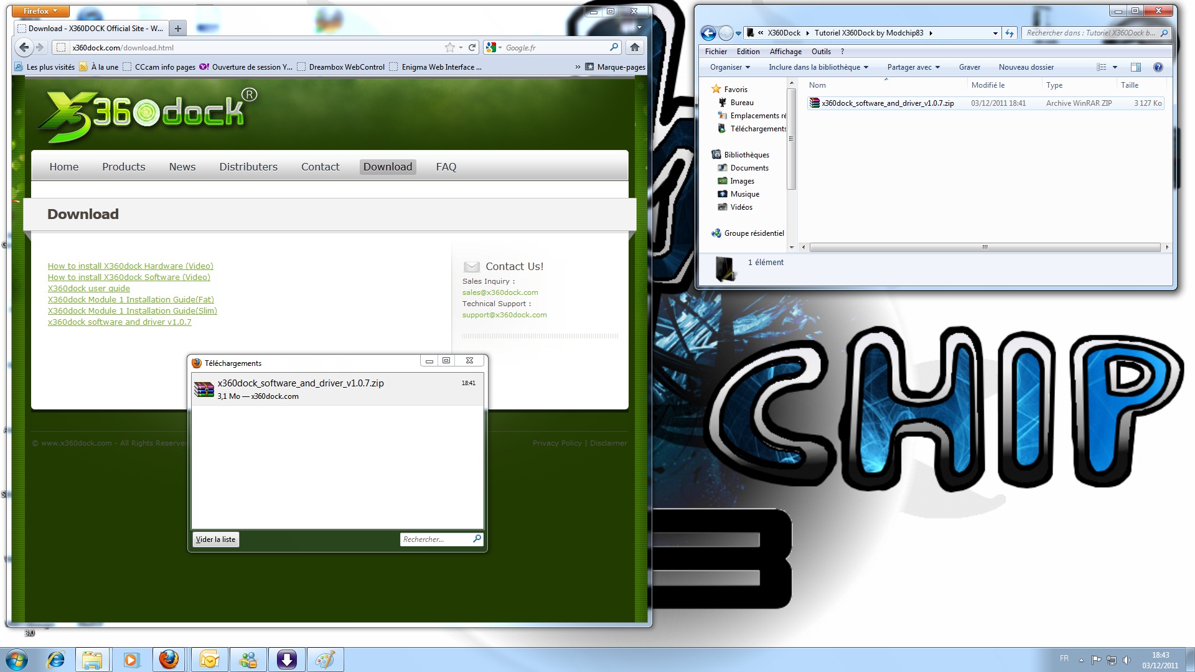Click Vider la liste button
Viewport: 1195px width, 672px height.
[215, 539]
